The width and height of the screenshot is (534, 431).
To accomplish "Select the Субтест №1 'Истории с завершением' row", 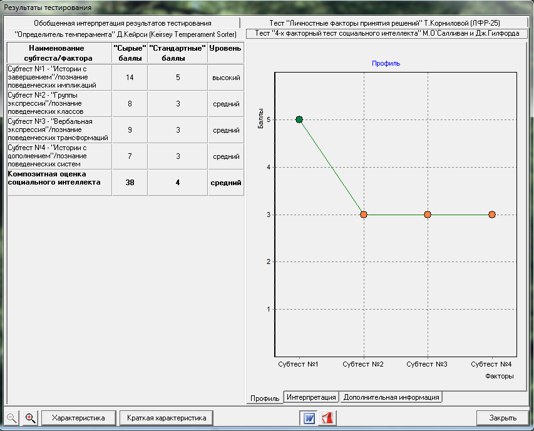I will click(x=125, y=77).
